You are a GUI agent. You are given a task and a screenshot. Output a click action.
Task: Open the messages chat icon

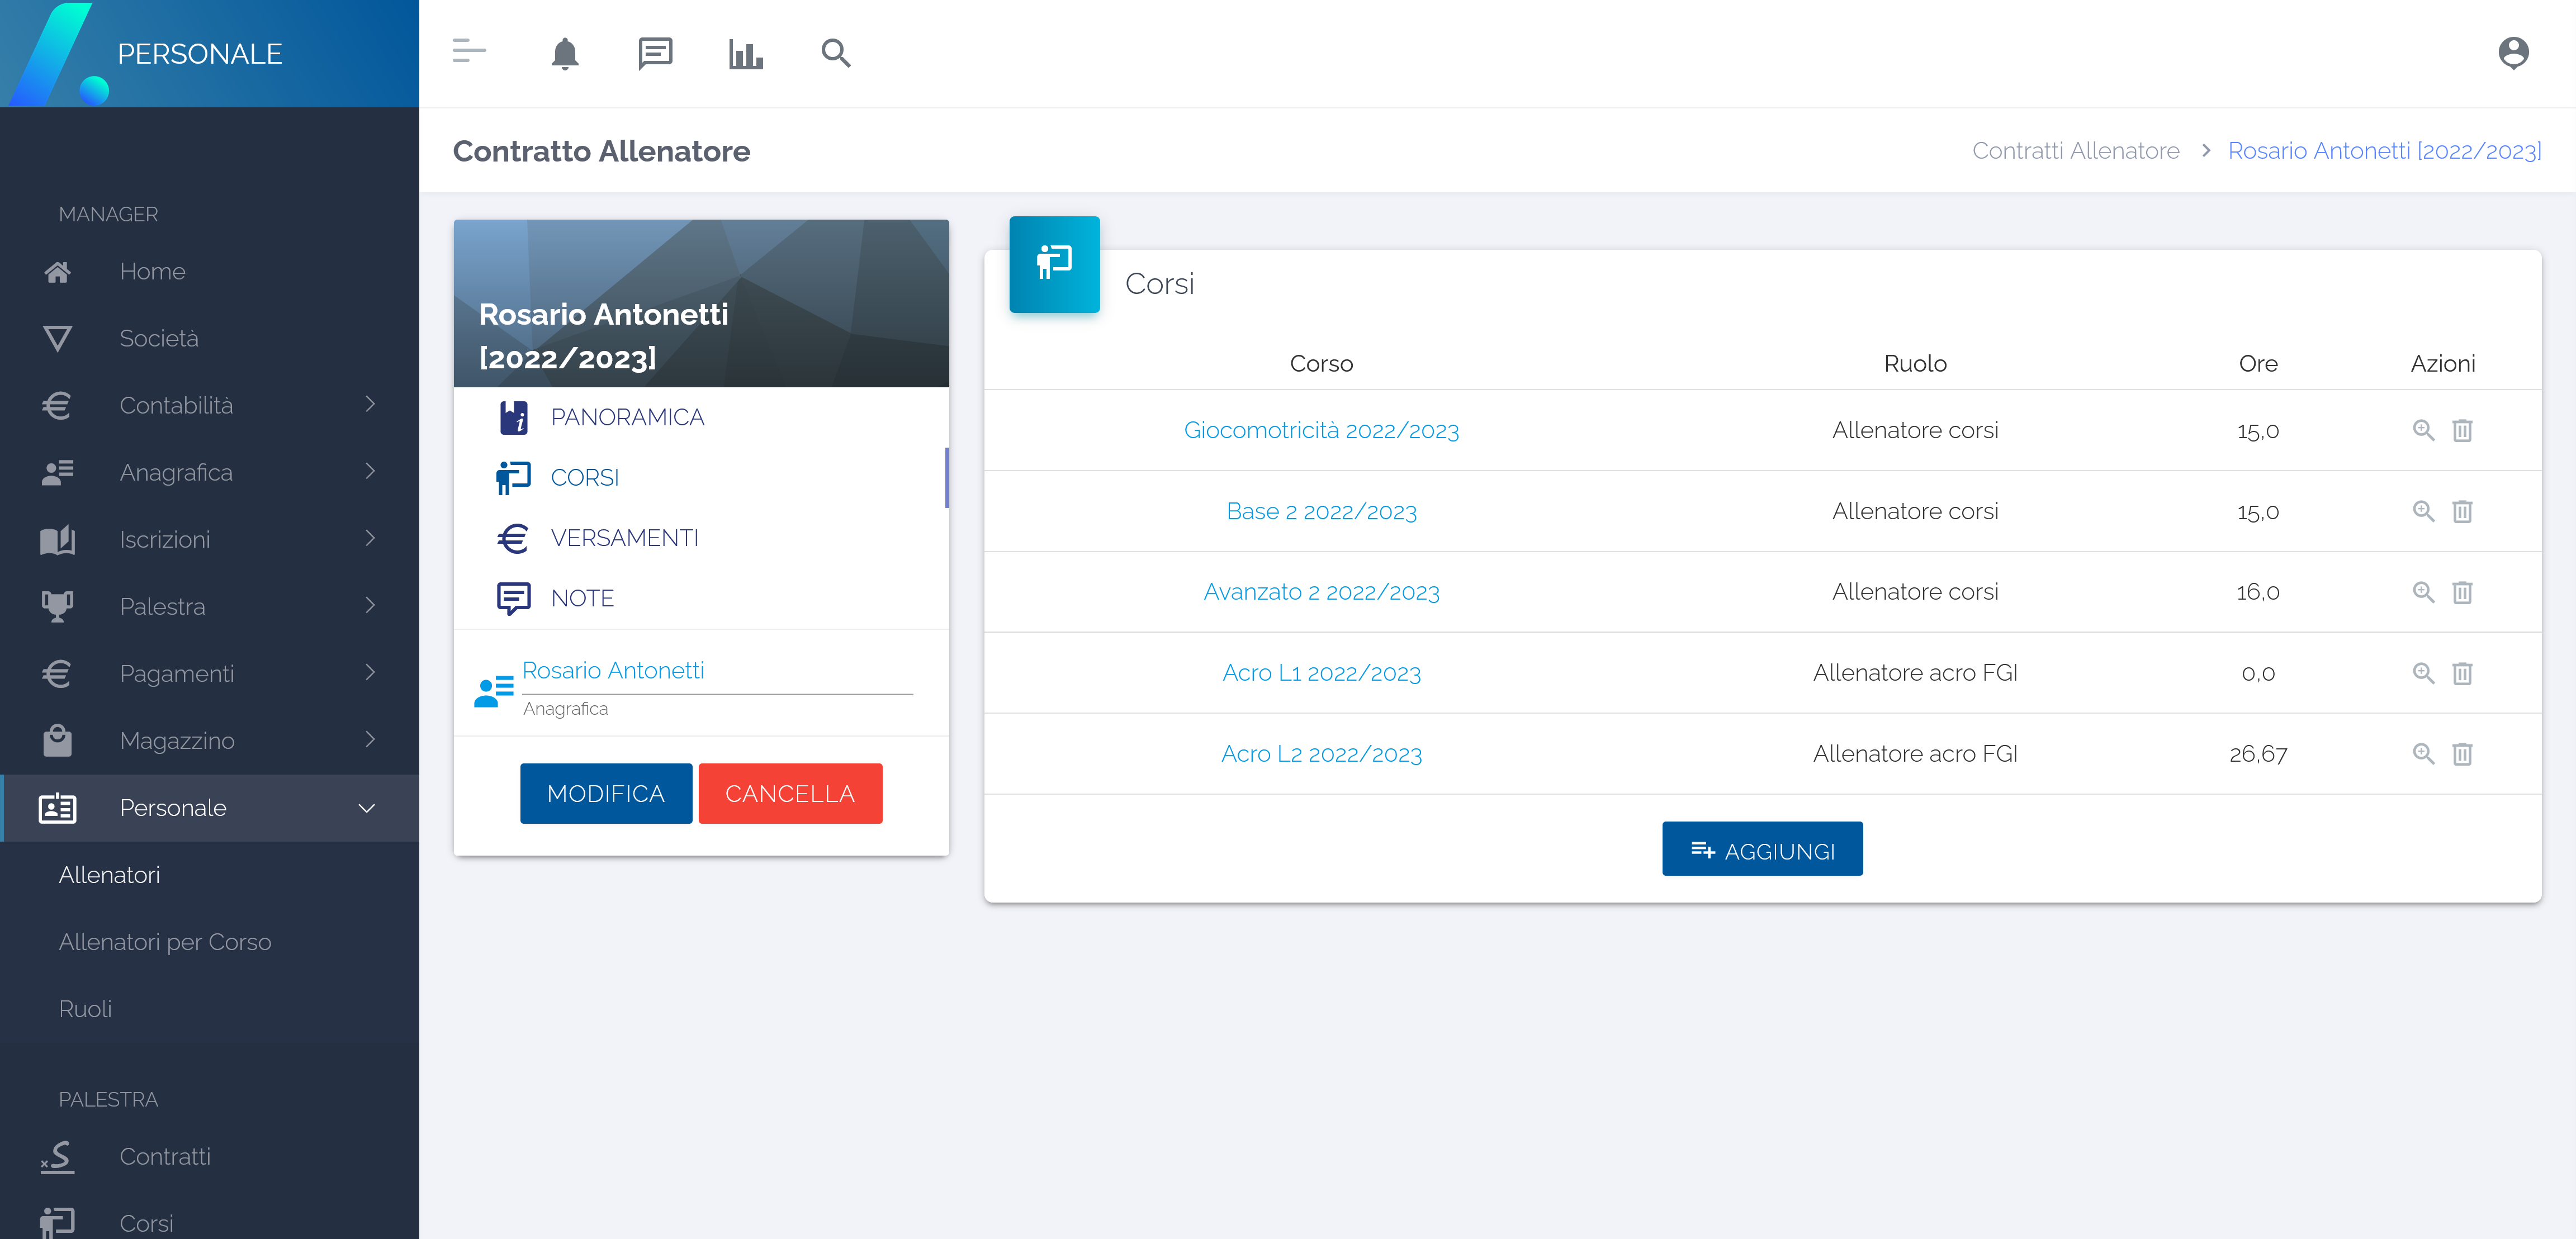coord(655,53)
